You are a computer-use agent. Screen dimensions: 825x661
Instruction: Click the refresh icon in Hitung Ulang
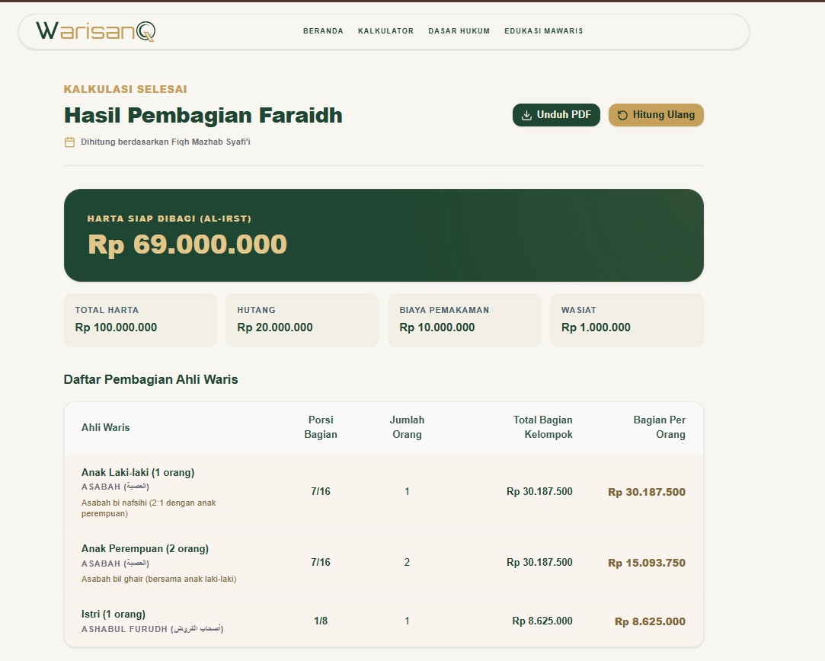(x=622, y=115)
